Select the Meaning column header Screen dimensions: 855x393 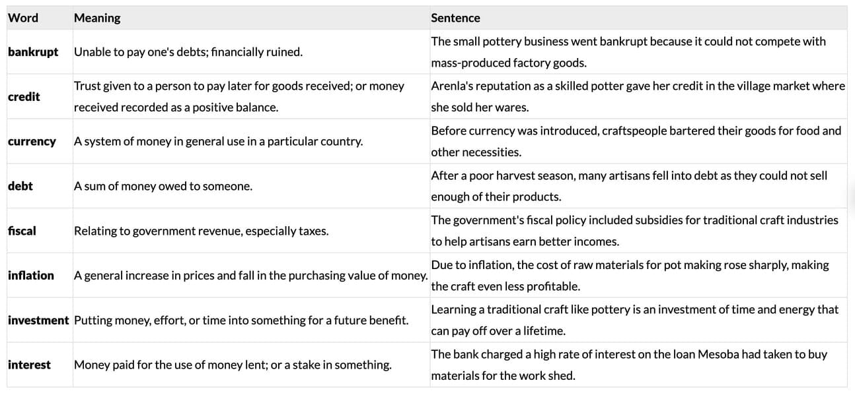click(97, 18)
